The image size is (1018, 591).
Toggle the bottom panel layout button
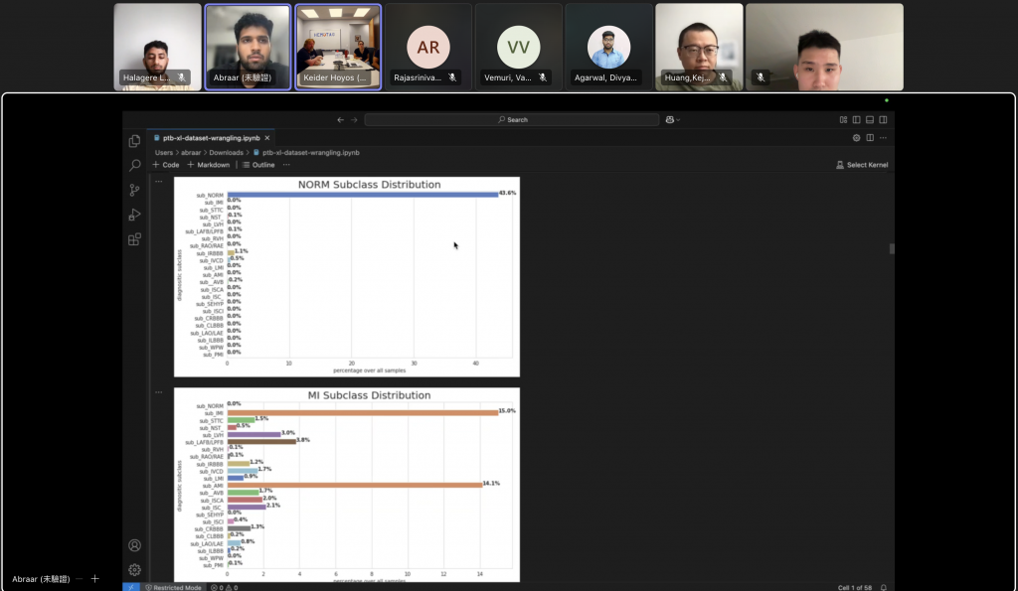point(869,119)
